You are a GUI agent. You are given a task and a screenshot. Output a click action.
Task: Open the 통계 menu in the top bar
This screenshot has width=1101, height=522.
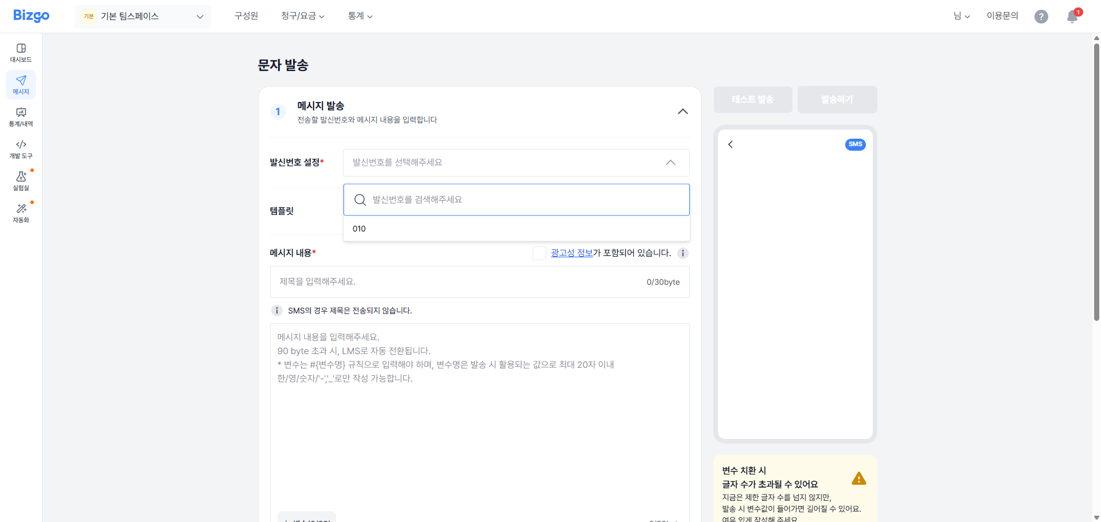click(360, 16)
